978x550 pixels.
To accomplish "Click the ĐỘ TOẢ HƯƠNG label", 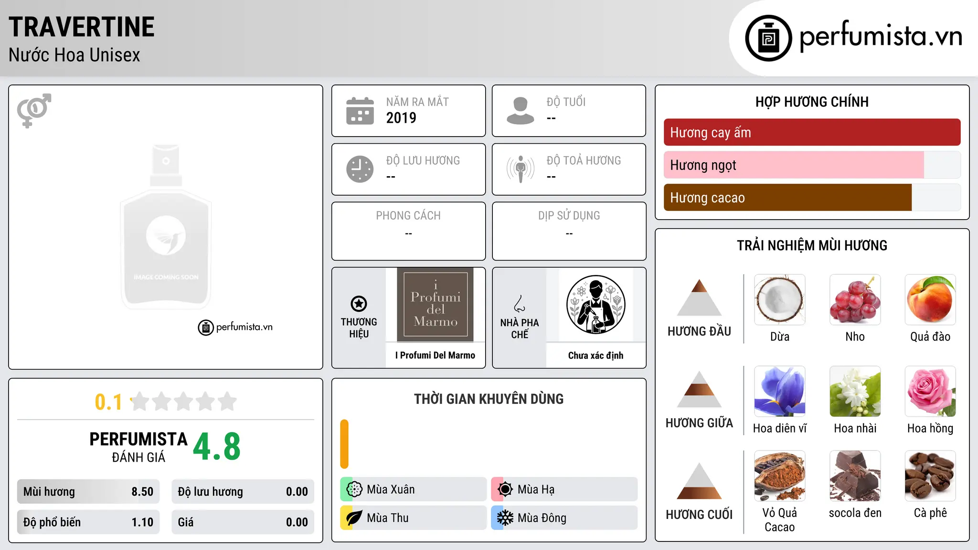I will point(584,160).
